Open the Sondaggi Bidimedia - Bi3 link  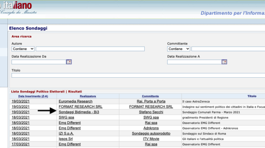click(x=79, y=112)
